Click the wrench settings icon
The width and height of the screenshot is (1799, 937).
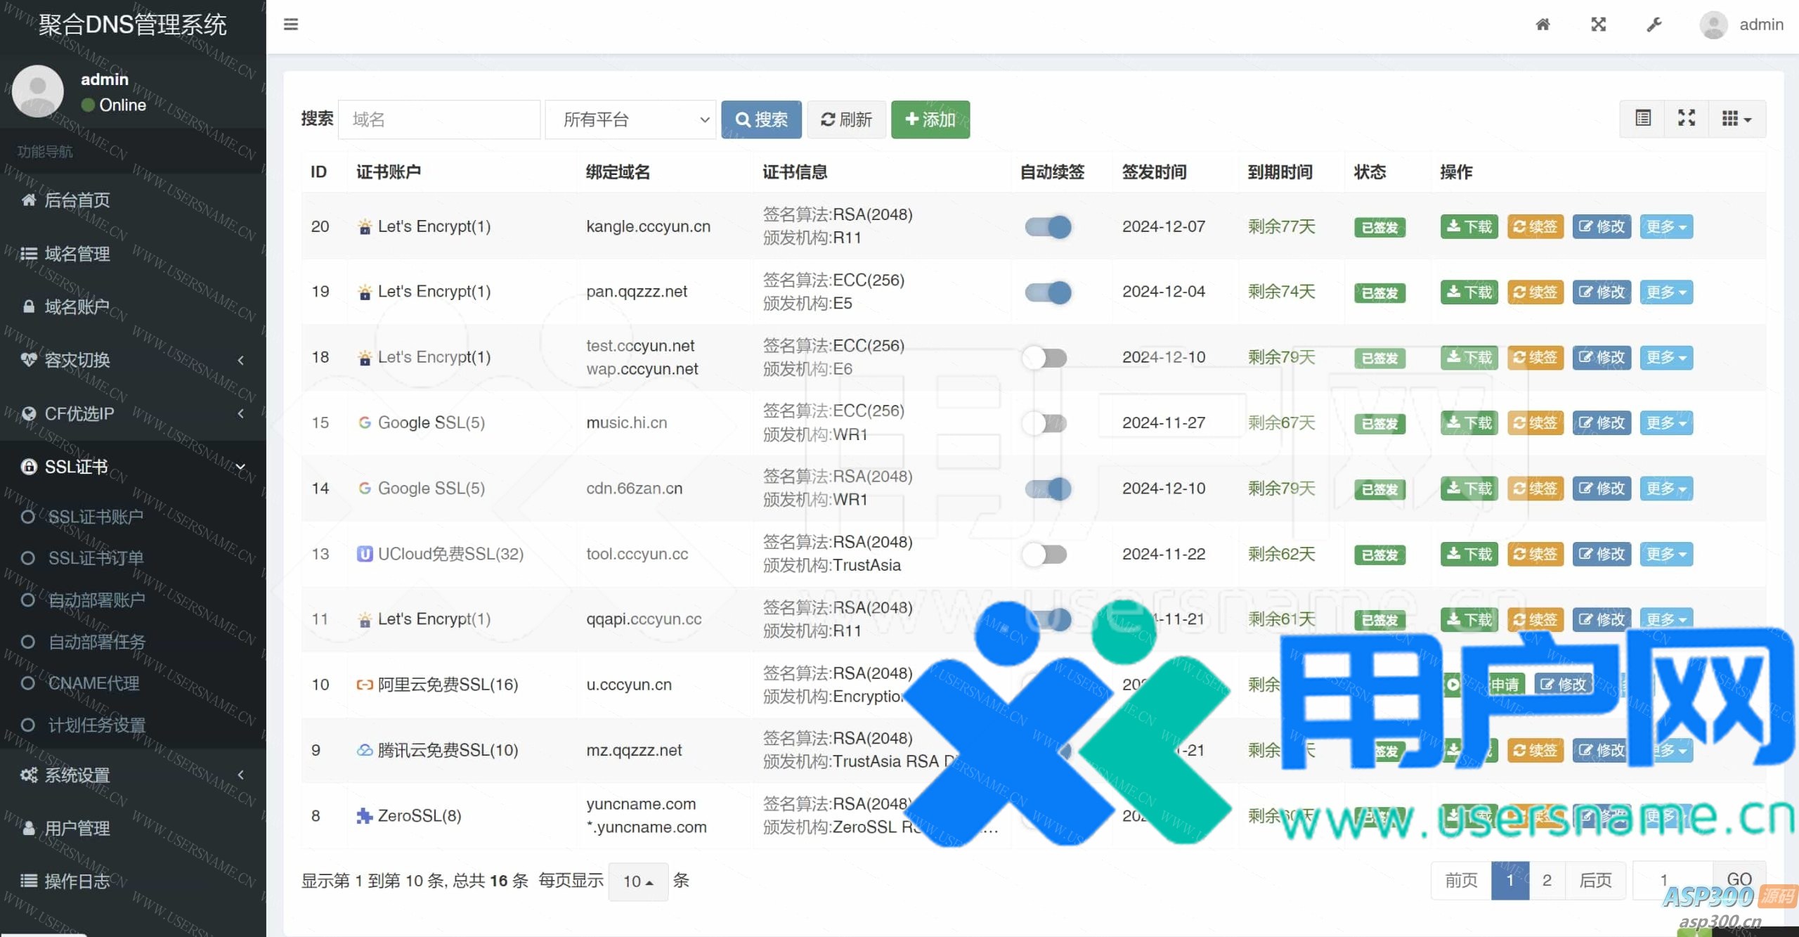tap(1654, 25)
